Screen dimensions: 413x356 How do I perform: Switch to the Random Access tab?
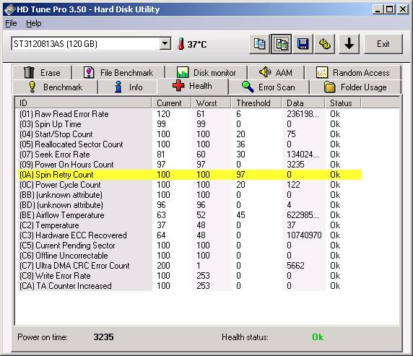pos(353,72)
